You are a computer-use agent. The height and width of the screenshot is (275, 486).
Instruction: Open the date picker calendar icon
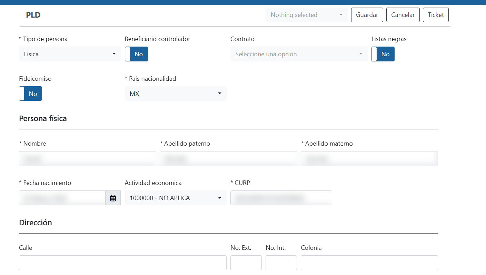tap(113, 198)
